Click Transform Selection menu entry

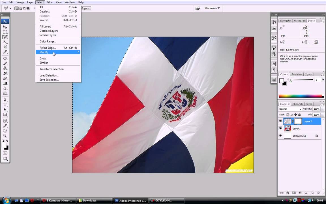coord(52,69)
